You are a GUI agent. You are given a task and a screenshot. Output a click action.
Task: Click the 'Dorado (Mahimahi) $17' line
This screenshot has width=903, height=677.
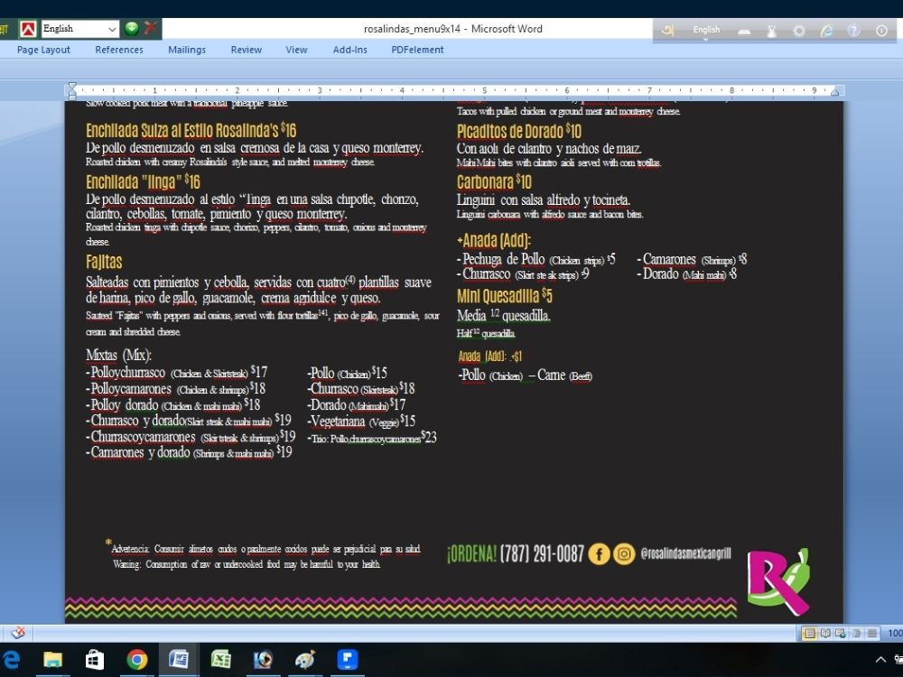point(357,405)
